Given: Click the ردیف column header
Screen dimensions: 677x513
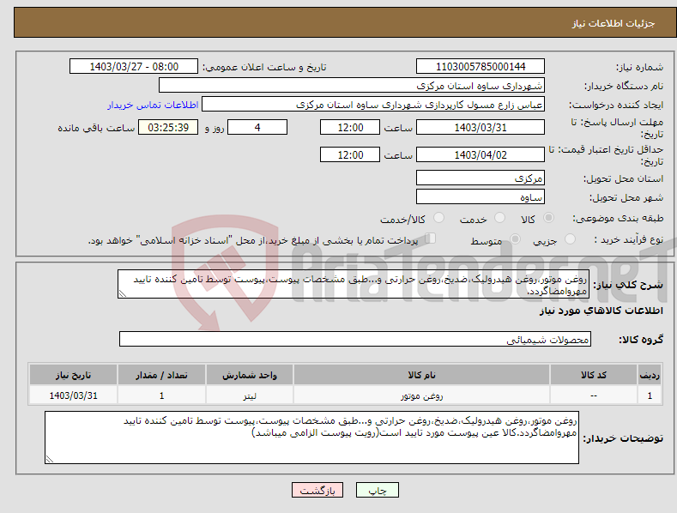Looking at the screenshot, I should point(650,375).
